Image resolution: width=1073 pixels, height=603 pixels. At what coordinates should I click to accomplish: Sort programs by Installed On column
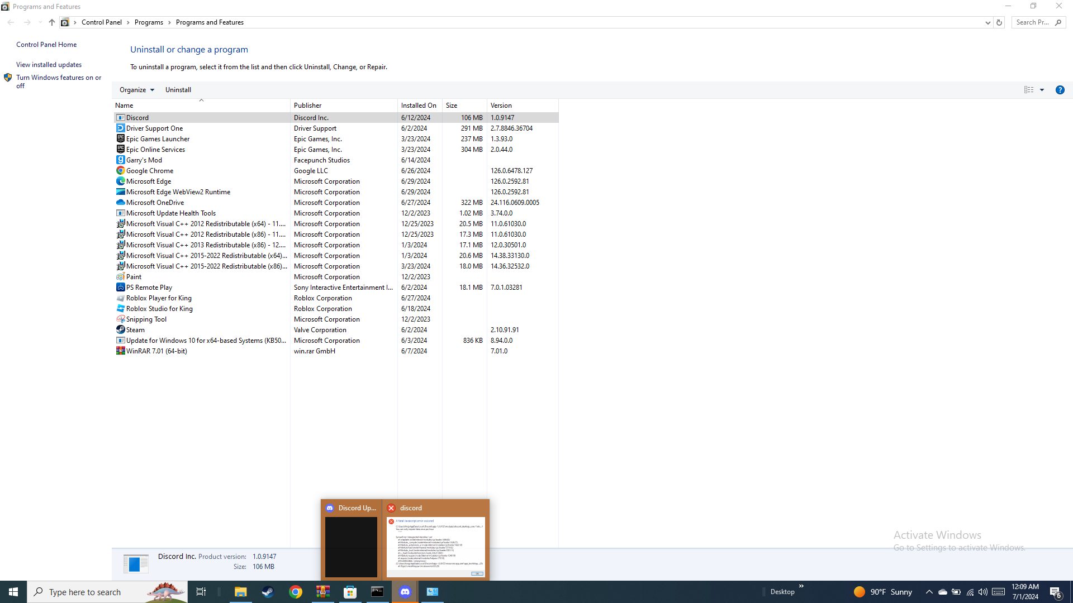pos(420,106)
